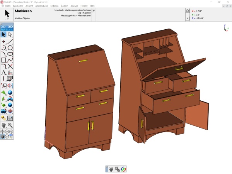Click the rotate view icon in bottom palette
This screenshot has width=232, height=174.
123,169
